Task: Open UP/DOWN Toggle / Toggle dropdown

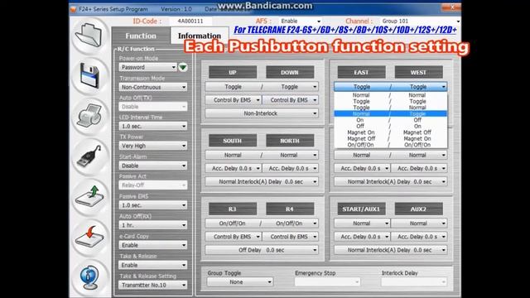Action: (x=262, y=87)
